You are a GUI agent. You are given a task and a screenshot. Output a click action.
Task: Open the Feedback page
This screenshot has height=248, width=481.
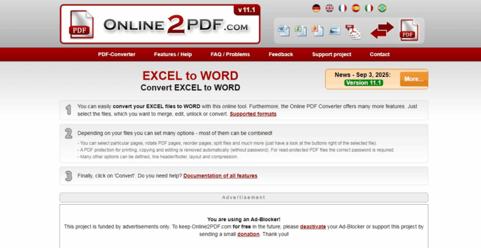(x=281, y=55)
